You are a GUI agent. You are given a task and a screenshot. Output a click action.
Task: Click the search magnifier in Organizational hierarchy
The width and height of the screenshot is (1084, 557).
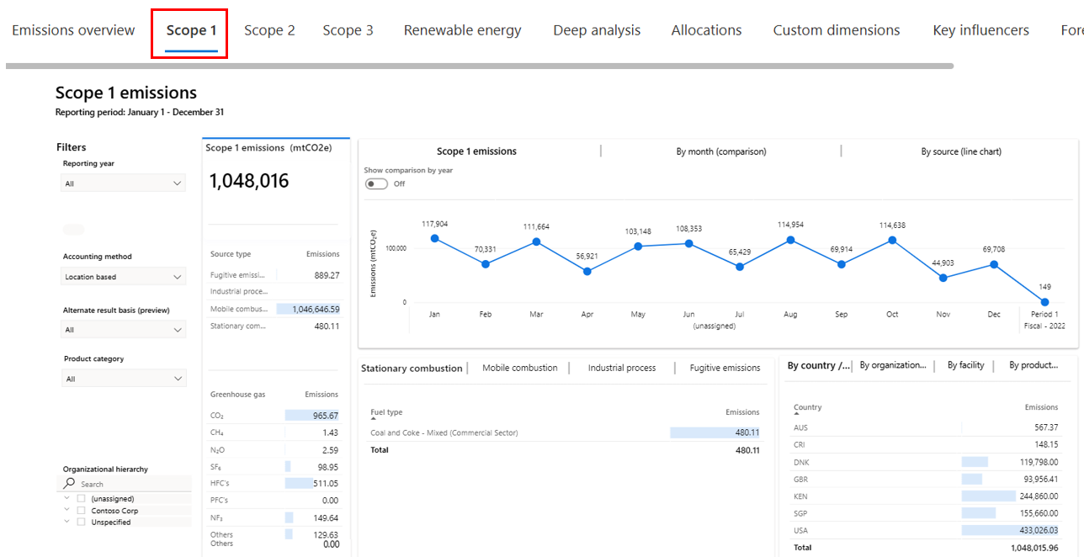(70, 484)
